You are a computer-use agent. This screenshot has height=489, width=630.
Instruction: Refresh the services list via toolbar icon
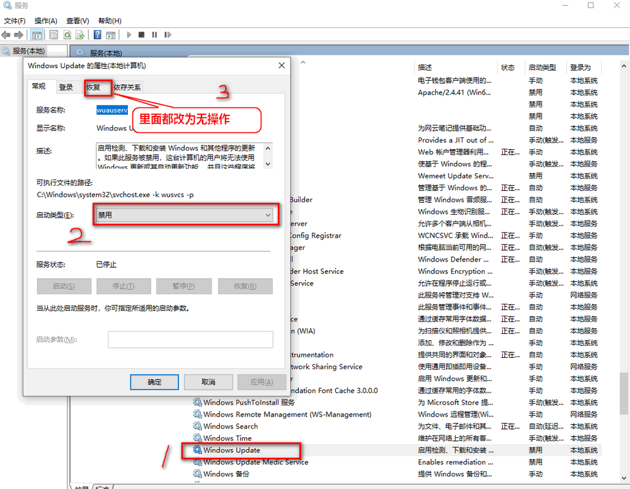(67, 35)
